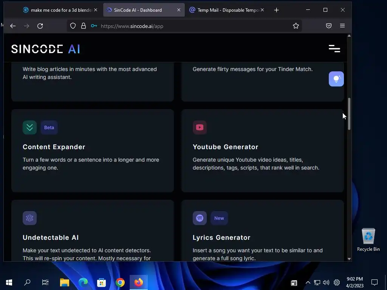The height and width of the screenshot is (290, 387).
Task: Open the SinCode hamburger menu
Action: pyautogui.click(x=334, y=49)
